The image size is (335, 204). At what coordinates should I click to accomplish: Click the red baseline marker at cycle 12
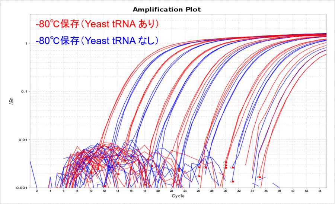click(105, 186)
